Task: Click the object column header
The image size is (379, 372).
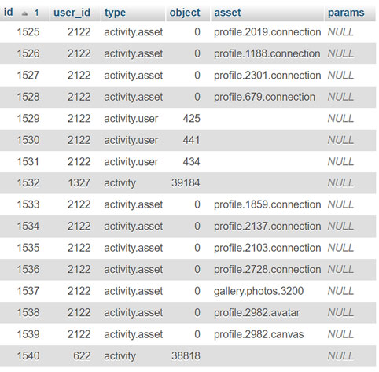Action: click(x=185, y=13)
